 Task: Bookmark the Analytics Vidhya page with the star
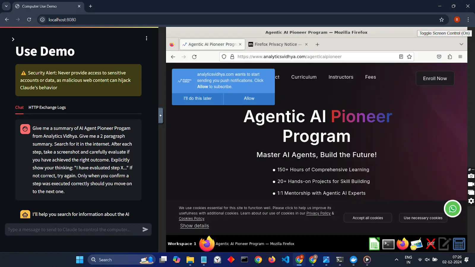point(409,57)
